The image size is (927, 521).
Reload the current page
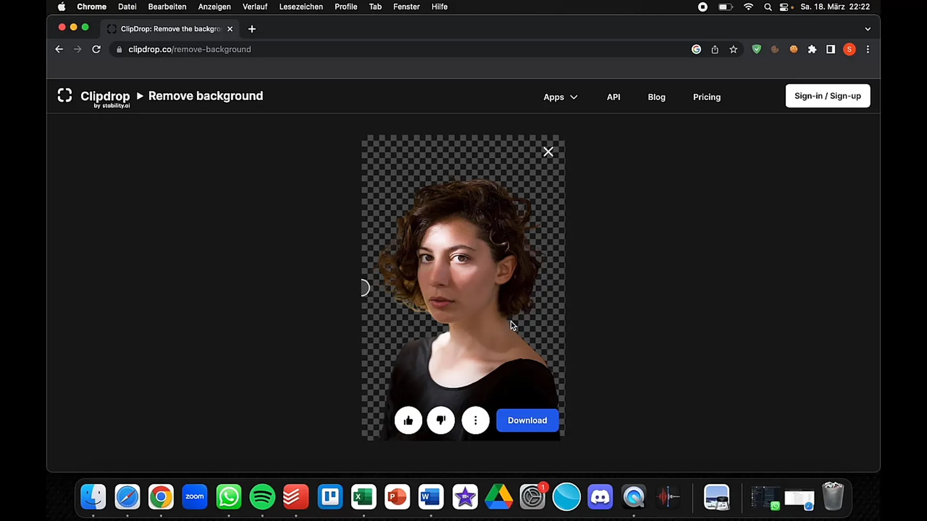(x=96, y=49)
